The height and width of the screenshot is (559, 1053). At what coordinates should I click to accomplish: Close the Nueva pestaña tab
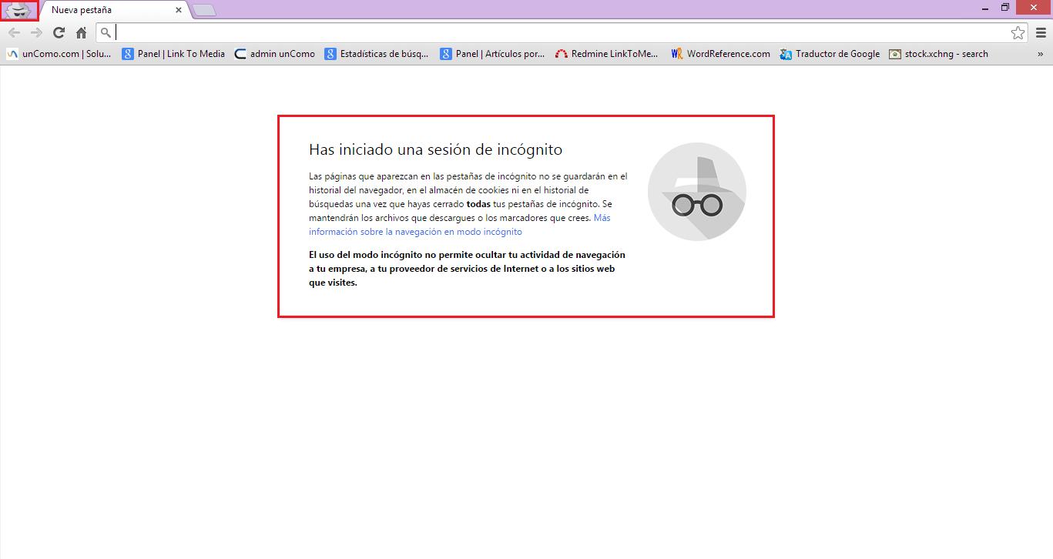point(179,10)
